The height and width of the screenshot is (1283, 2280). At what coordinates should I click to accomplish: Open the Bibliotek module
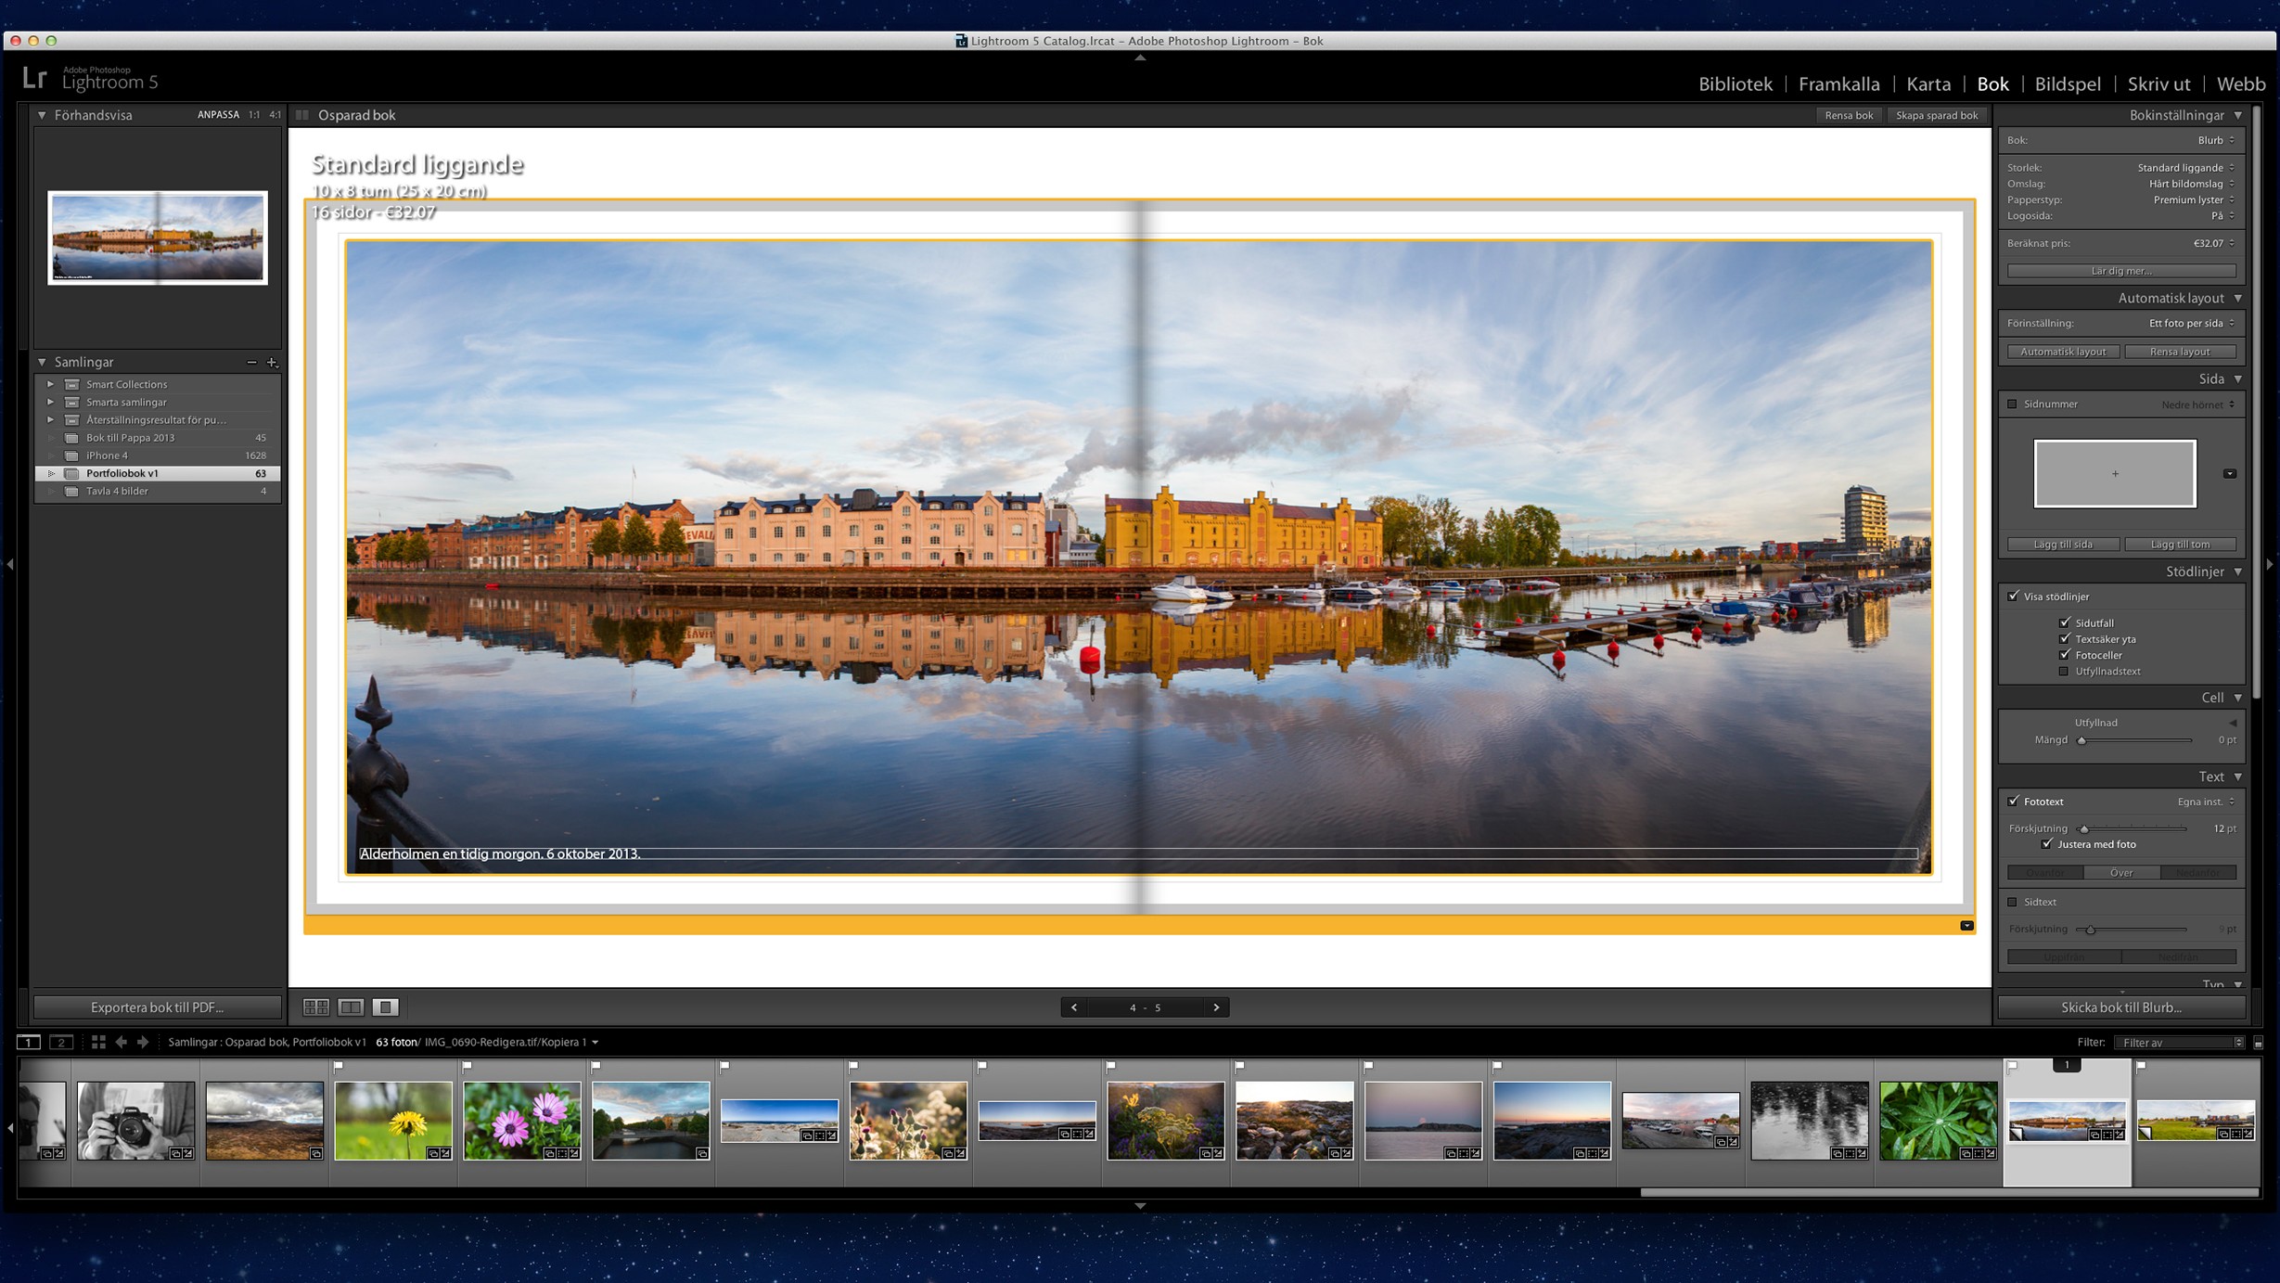pyautogui.click(x=1735, y=83)
